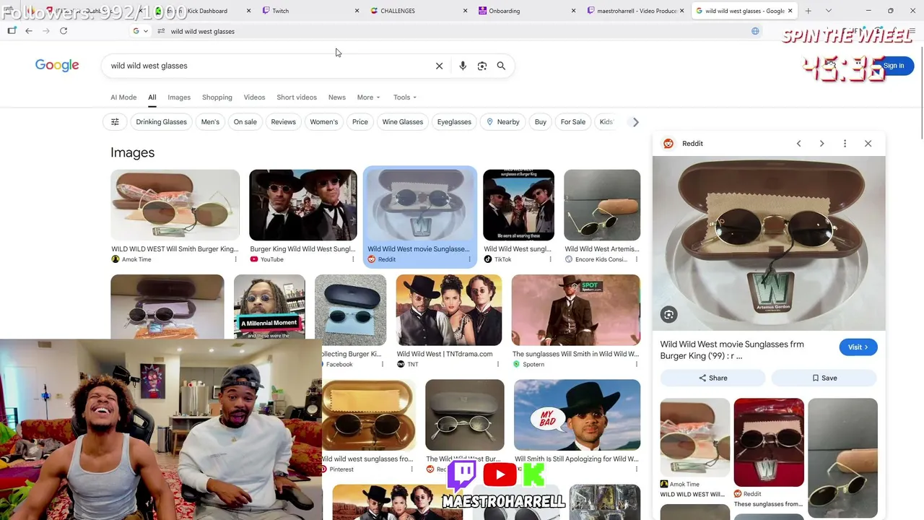Show more filter chips with the right arrow
The image size is (924, 520).
coord(635,122)
